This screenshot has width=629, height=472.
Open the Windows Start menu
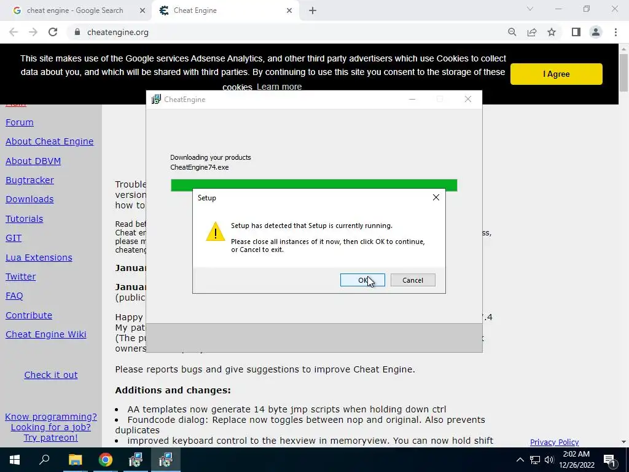coord(15,460)
